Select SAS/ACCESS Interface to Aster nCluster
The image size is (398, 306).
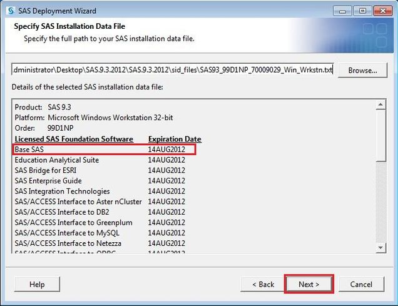[99, 201]
